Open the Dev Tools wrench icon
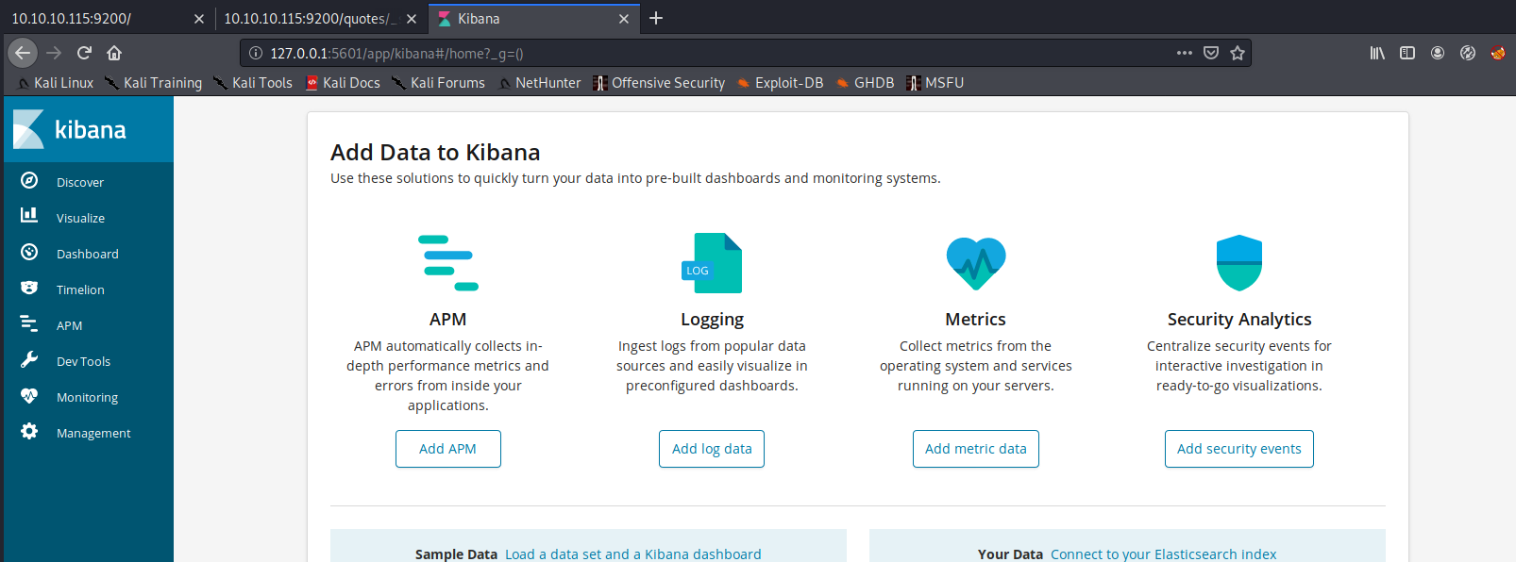1516x562 pixels. tap(29, 360)
